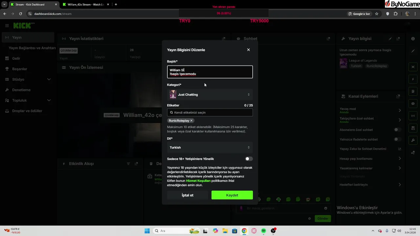Click the info icon in right rail
Viewport: 420px width, 236px height.
[413, 39]
